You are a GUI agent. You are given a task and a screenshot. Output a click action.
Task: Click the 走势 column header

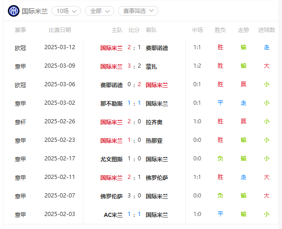point(244,30)
